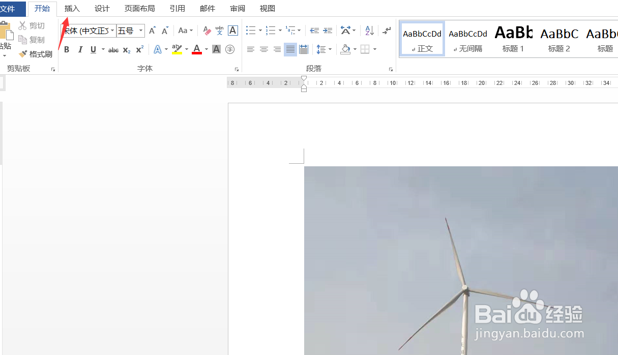618x355 pixels.
Task: Open the 插入 ribbon tab
Action: click(x=72, y=9)
